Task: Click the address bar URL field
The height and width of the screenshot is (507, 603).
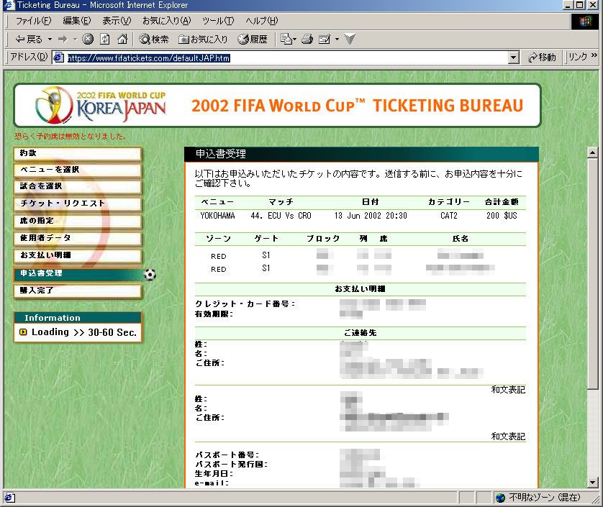Action: click(286, 58)
